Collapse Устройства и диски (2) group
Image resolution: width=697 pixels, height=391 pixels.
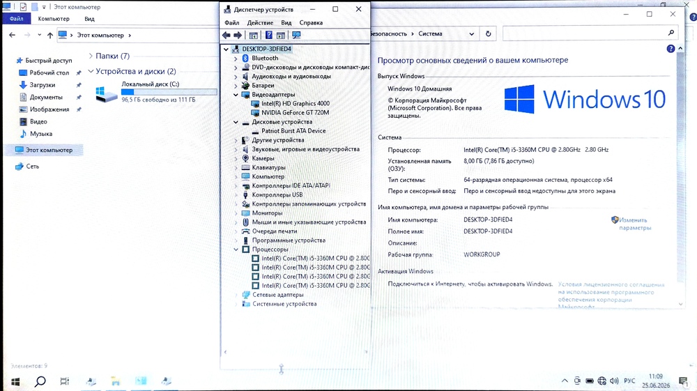91,71
